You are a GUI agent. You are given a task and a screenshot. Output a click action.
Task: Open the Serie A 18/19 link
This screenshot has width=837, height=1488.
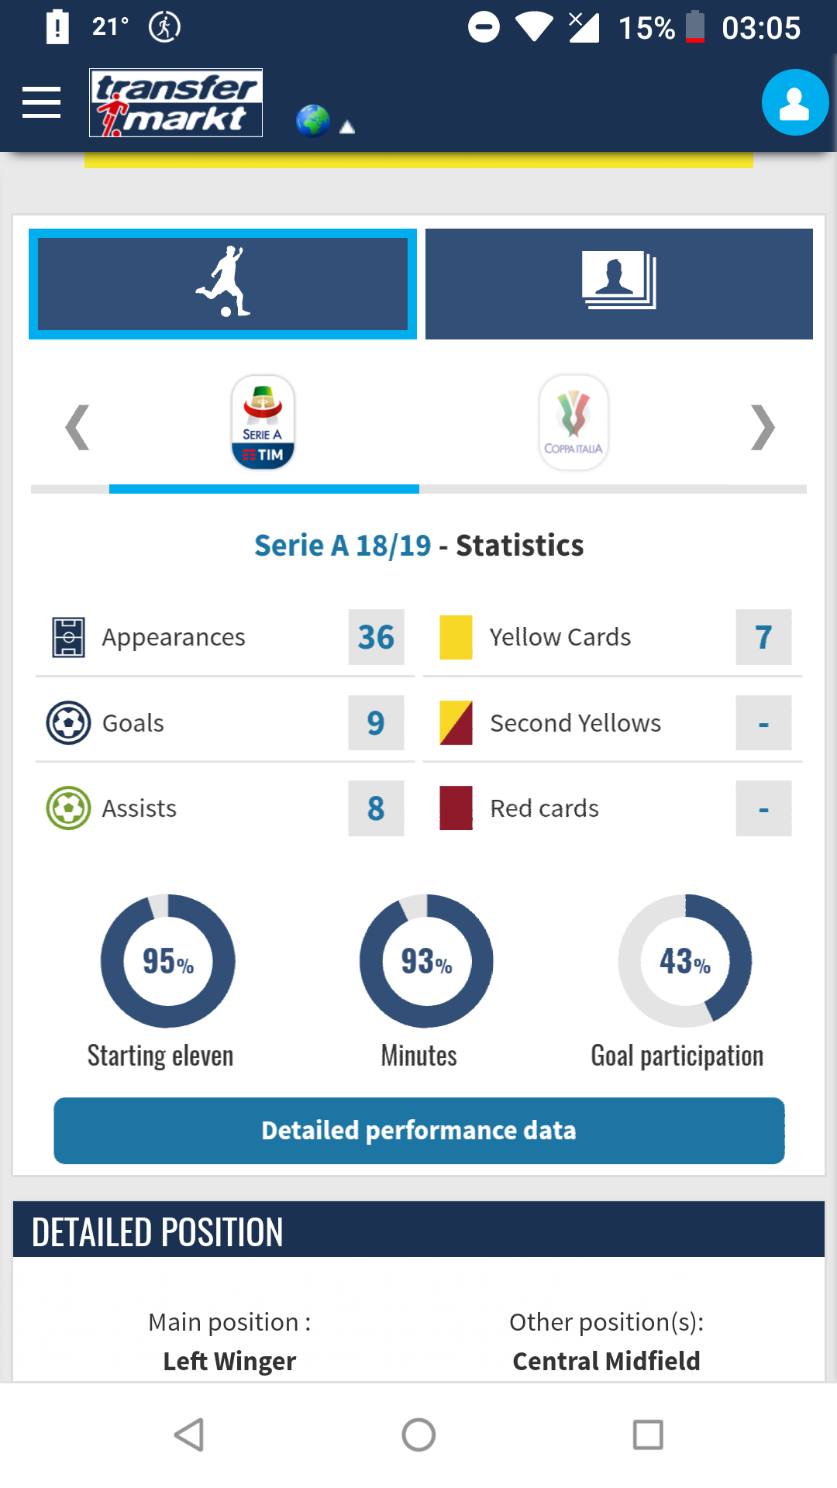(x=343, y=546)
